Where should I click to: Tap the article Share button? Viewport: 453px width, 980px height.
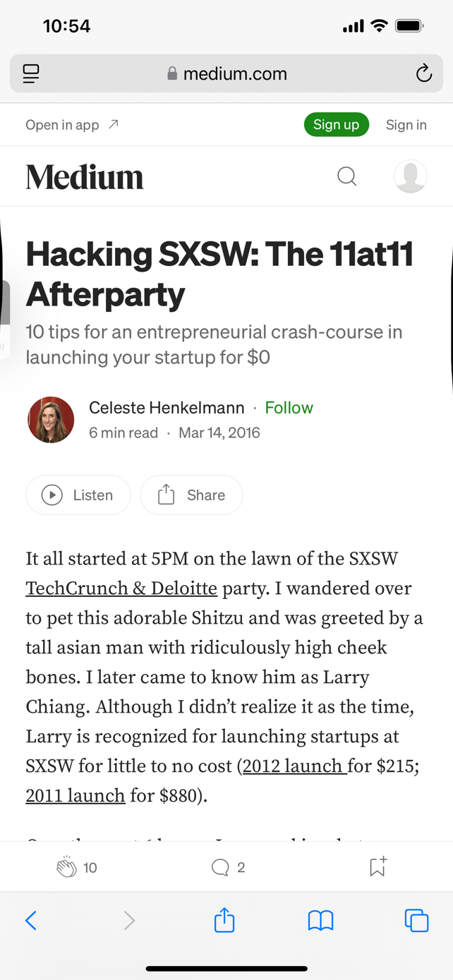(x=191, y=495)
